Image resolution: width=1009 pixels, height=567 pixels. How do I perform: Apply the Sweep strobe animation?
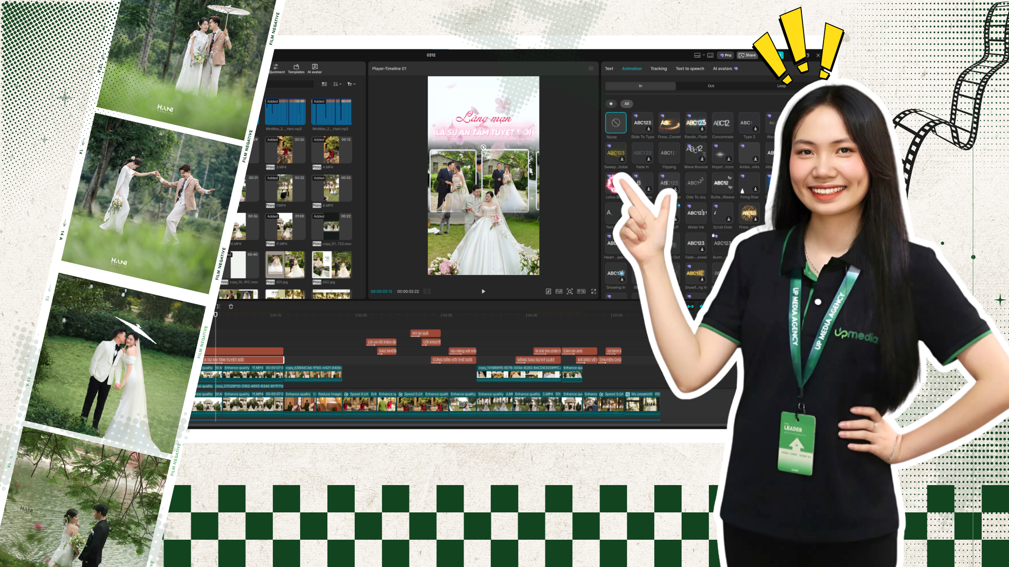616,153
